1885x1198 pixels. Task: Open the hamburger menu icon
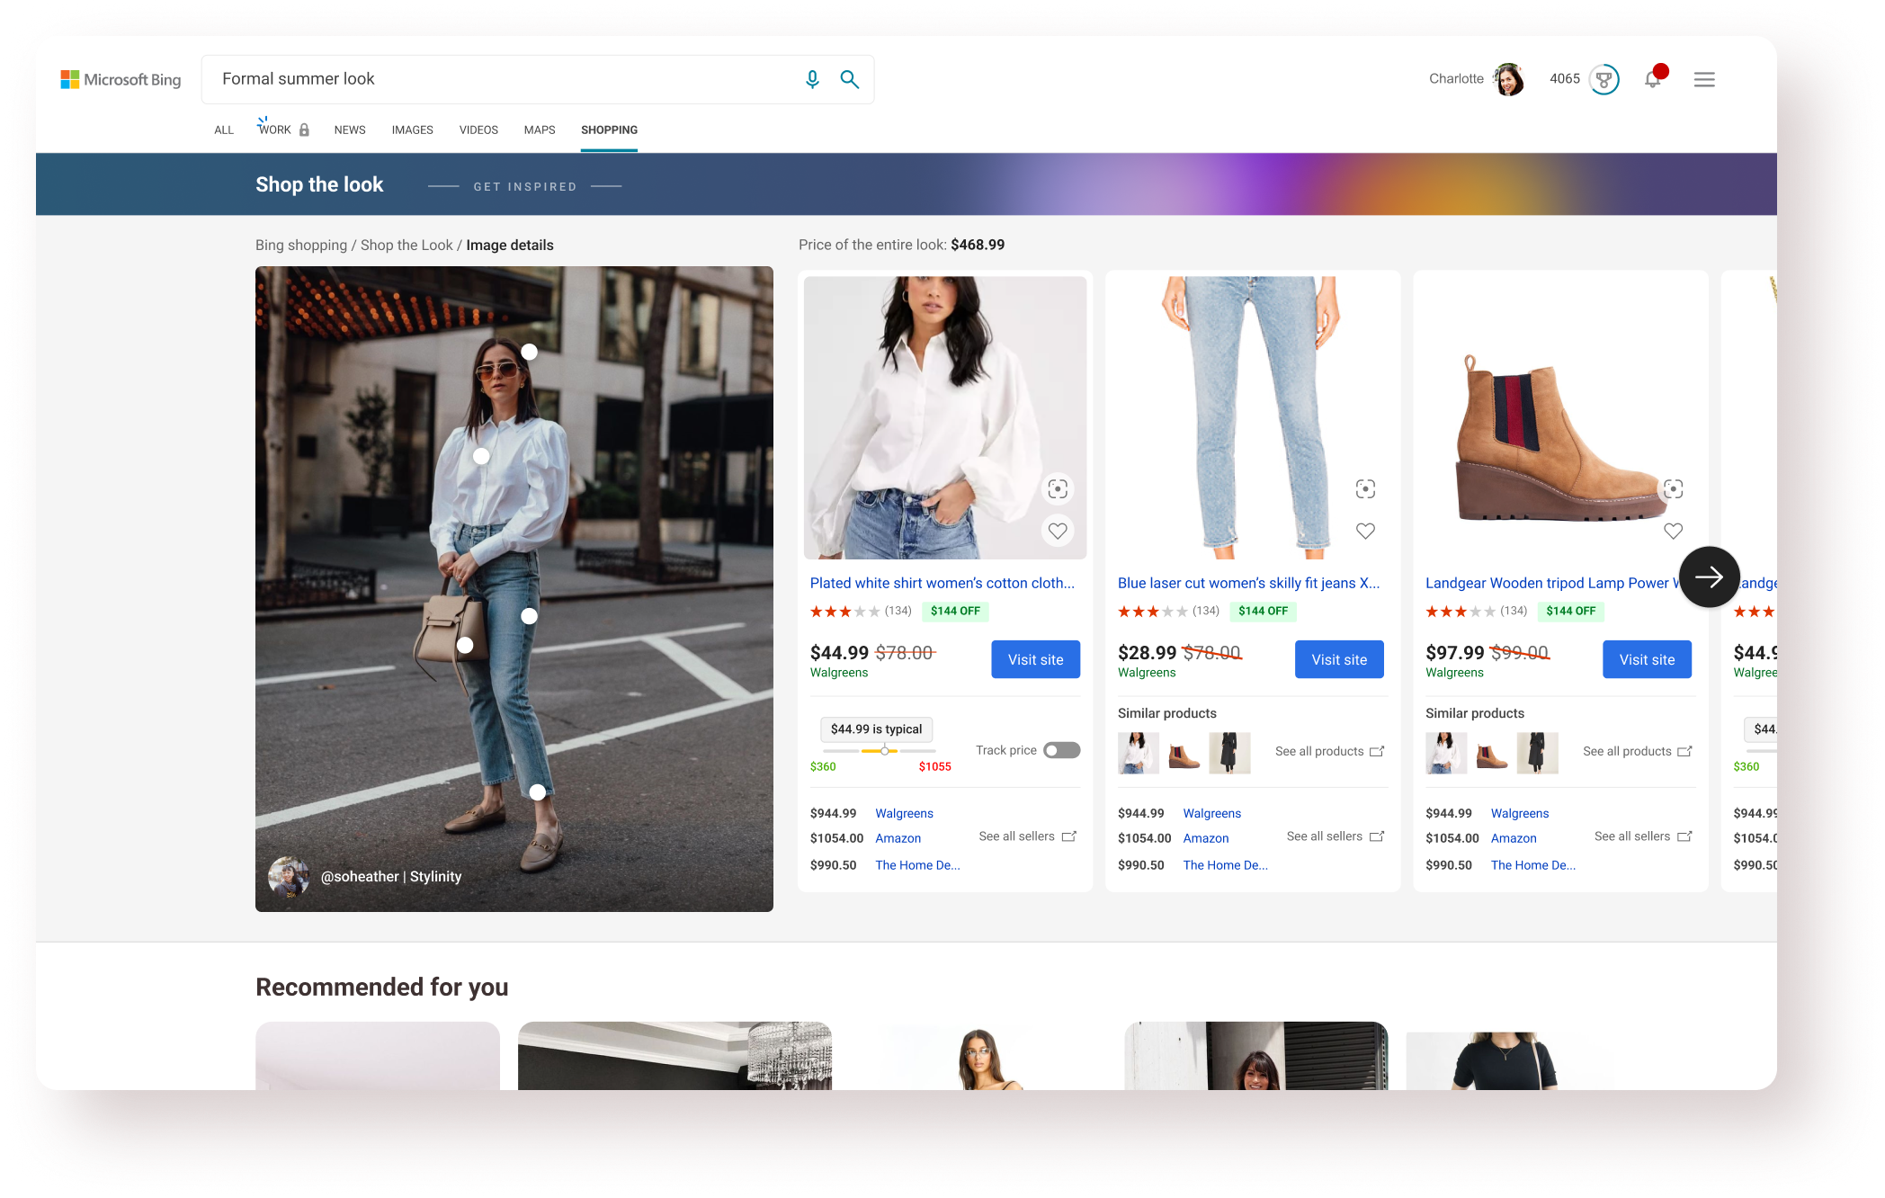[x=1703, y=79]
